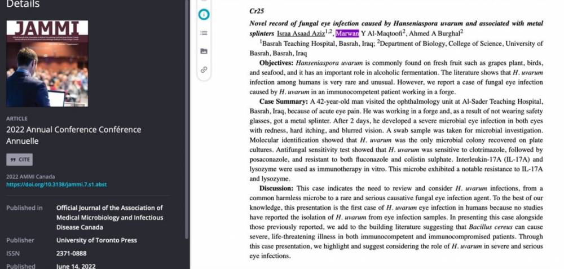Click the Discussion section heading
The width and height of the screenshot is (564, 269).
[x=276, y=188]
